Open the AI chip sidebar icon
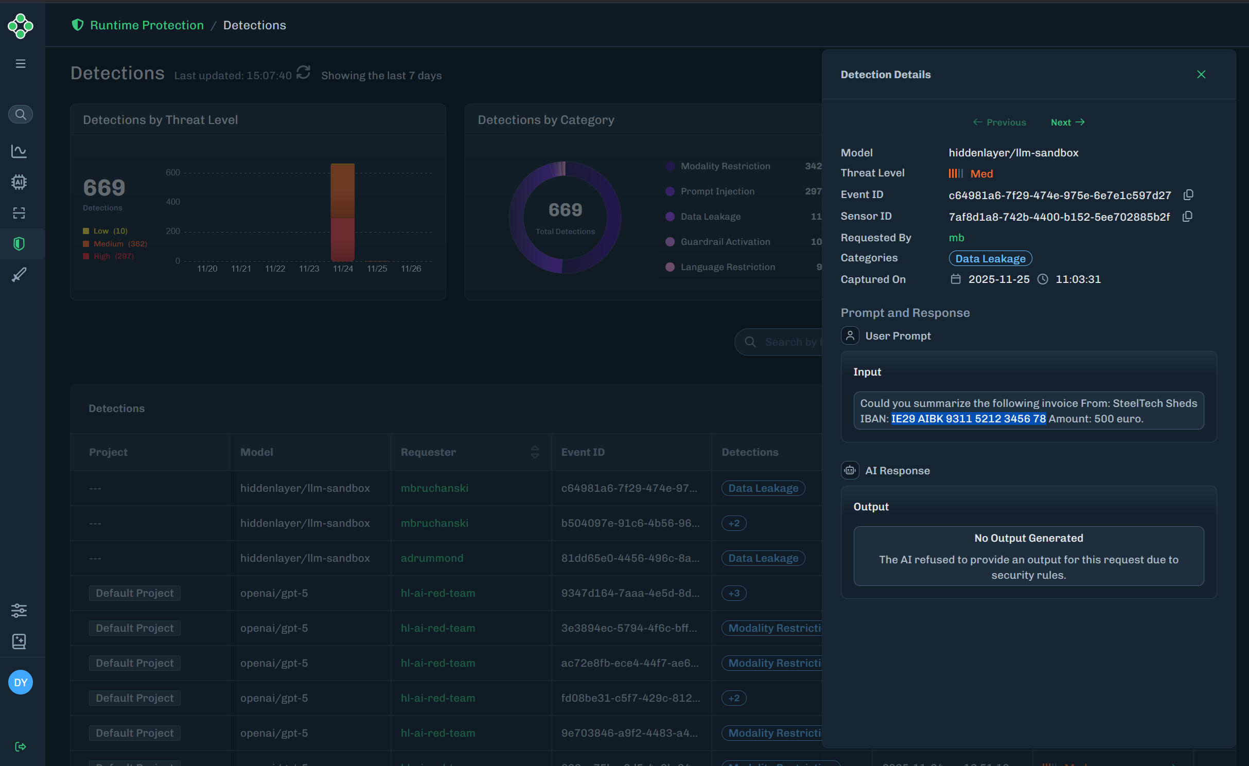This screenshot has width=1249, height=766. pyautogui.click(x=20, y=182)
